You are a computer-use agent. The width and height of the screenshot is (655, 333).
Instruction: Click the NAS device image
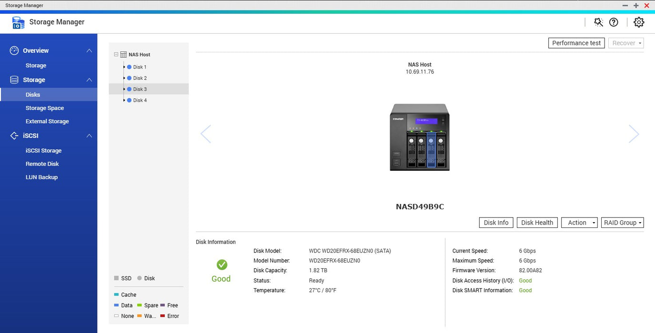point(420,137)
